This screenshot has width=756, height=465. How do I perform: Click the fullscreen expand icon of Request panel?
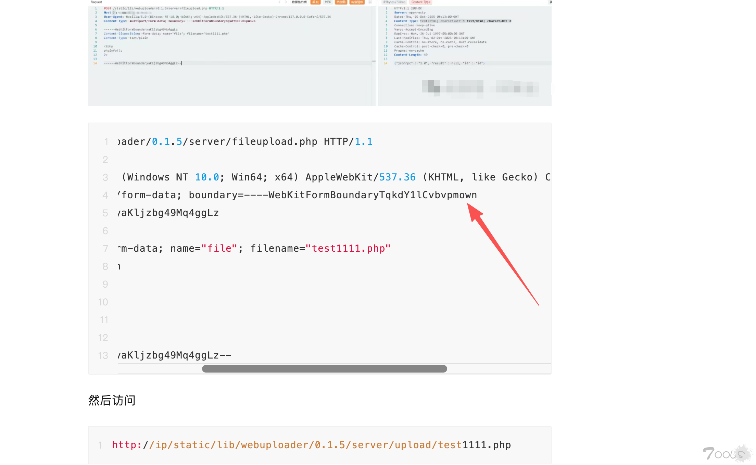370,2
